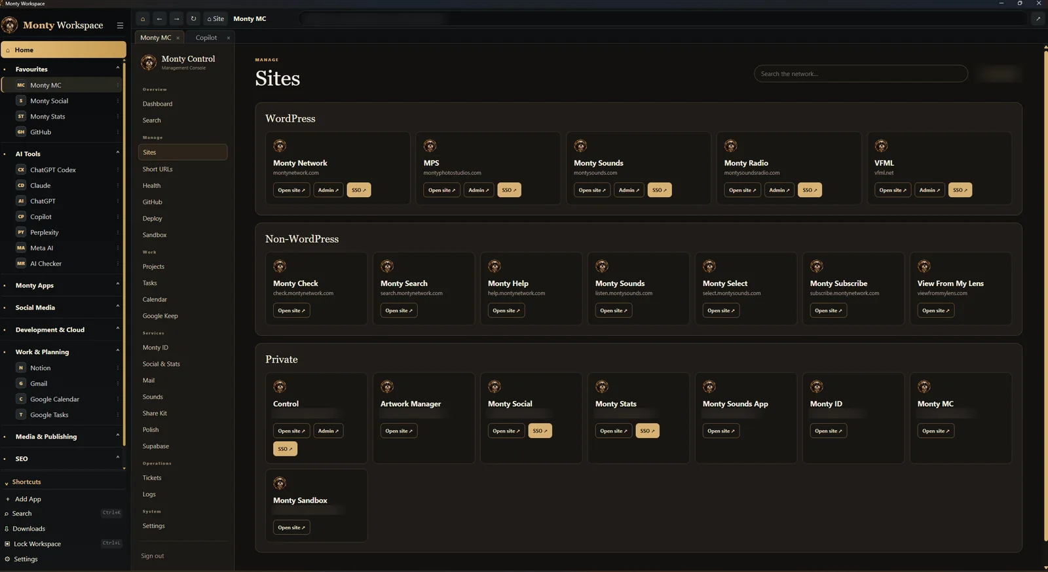
Task: Close the Monty MC tab
Action: [178, 38]
